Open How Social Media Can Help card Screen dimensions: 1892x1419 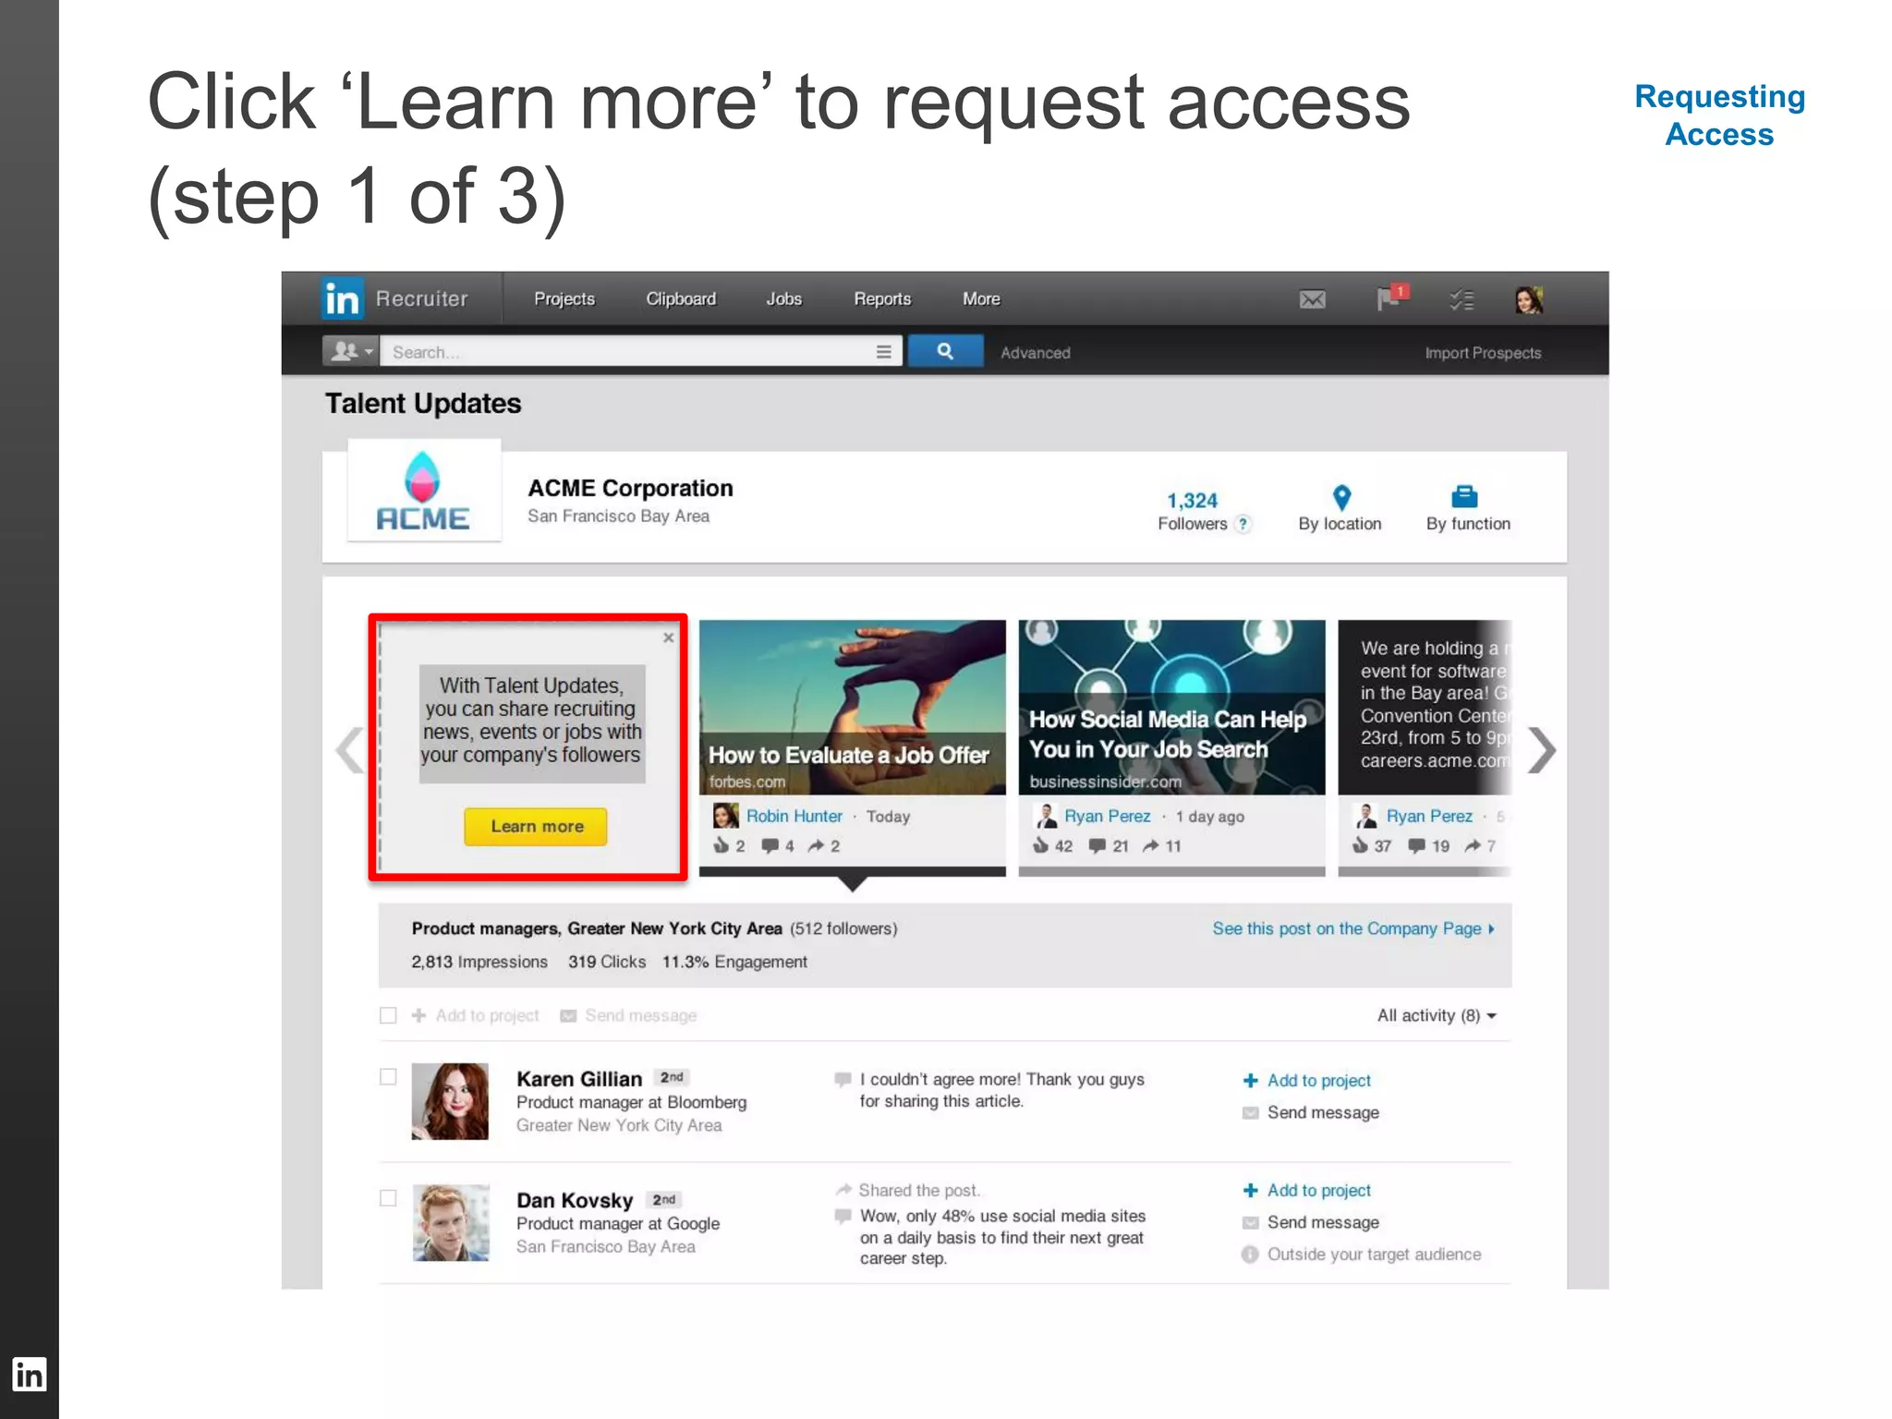point(1171,708)
